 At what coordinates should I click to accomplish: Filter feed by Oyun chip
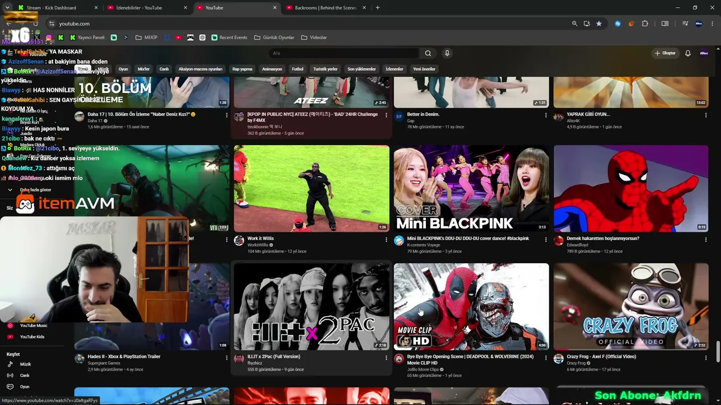[x=123, y=69]
